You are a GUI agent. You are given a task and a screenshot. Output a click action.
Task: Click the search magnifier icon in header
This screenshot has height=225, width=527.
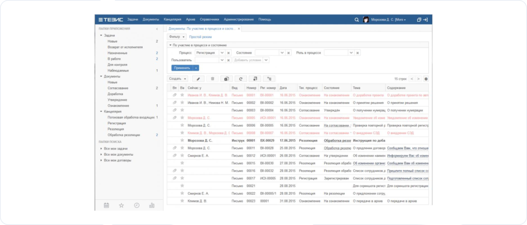click(357, 20)
